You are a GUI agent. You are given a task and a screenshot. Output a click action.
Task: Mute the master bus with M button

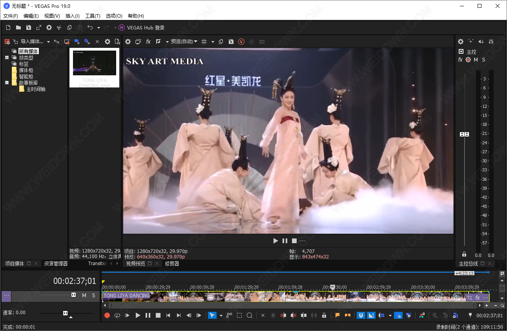pyautogui.click(x=476, y=60)
